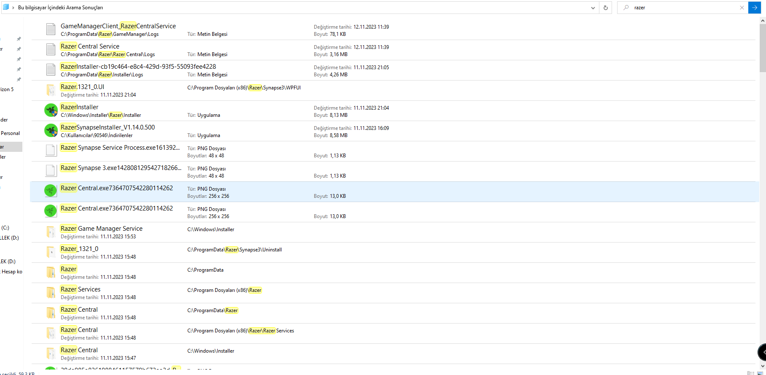The width and height of the screenshot is (766, 375).
Task: Click the scrollbar down arrow
Action: 763,366
